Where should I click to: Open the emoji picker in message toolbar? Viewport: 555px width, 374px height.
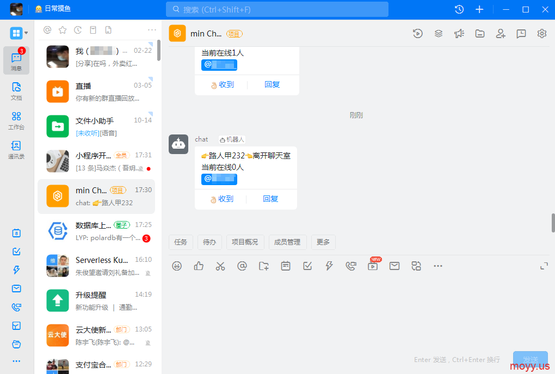[x=177, y=266]
